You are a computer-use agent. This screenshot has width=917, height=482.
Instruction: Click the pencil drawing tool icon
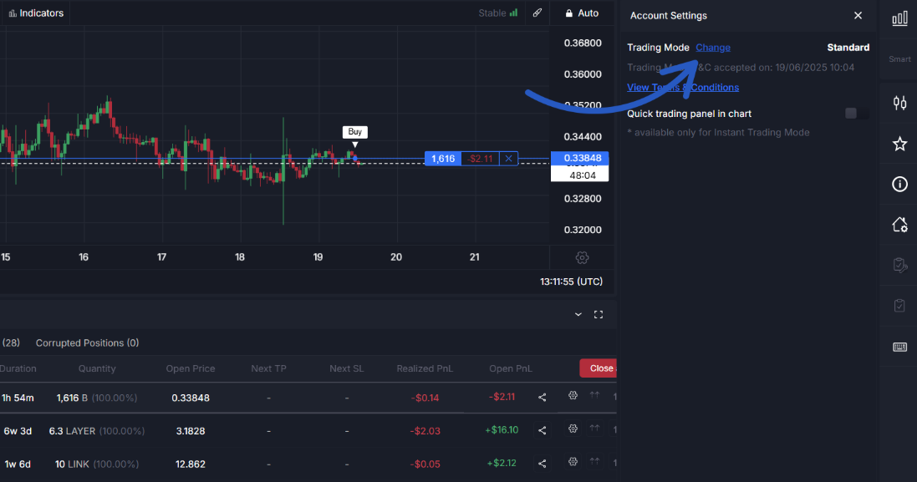pyautogui.click(x=537, y=13)
